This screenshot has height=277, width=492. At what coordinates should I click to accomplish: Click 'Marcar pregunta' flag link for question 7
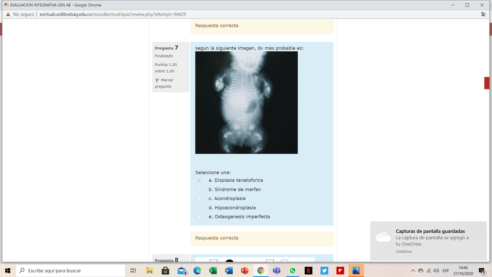tap(163, 83)
